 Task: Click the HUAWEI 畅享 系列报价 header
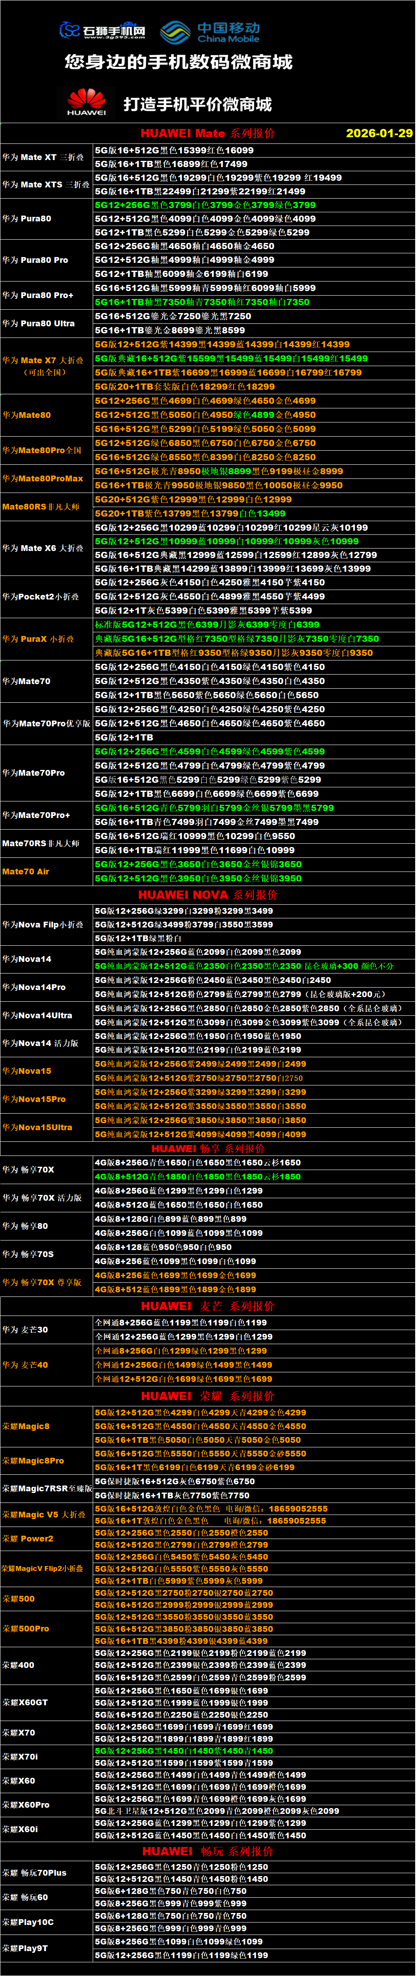tap(208, 1148)
